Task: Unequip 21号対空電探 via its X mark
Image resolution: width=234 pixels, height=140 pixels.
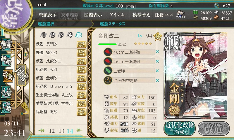Action: pos(157,80)
